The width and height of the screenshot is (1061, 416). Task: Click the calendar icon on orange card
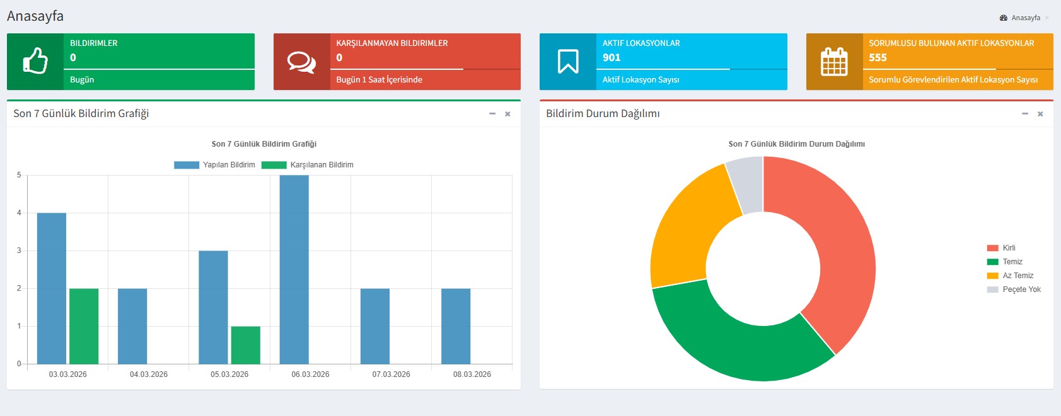(834, 62)
